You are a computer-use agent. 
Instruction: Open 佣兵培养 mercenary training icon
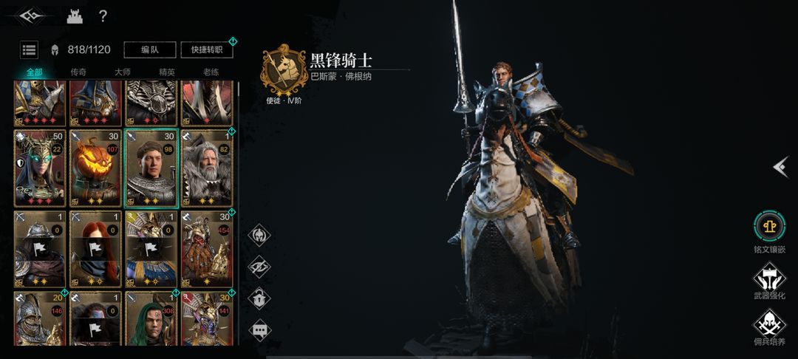[769, 324]
